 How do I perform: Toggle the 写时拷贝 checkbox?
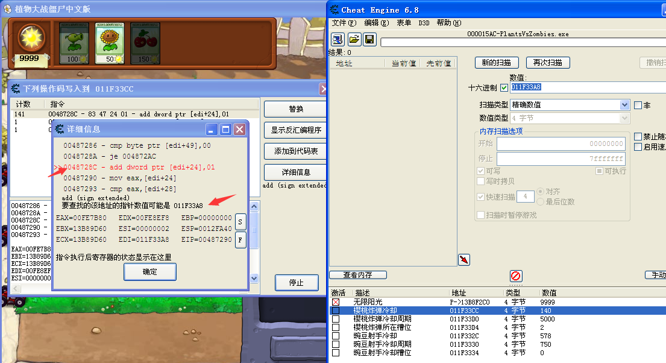tap(481, 181)
